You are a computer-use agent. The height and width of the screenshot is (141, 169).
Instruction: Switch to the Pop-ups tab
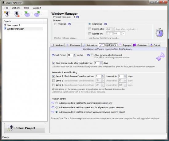[x=125, y=45]
